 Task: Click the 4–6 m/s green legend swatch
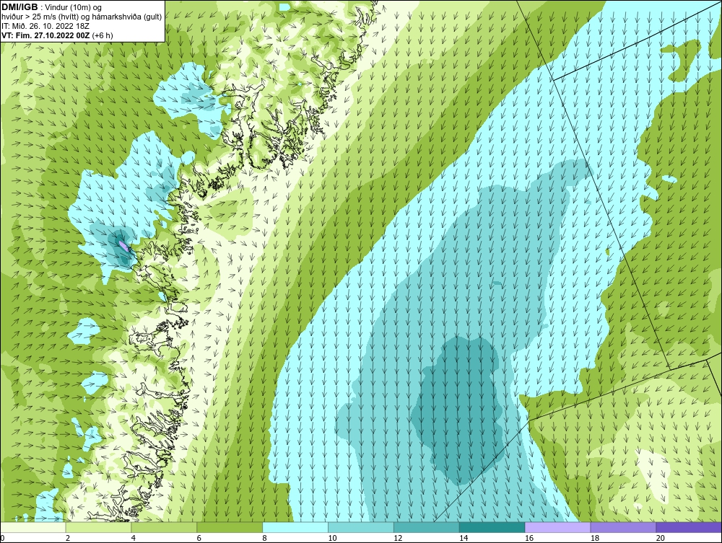coord(164,527)
